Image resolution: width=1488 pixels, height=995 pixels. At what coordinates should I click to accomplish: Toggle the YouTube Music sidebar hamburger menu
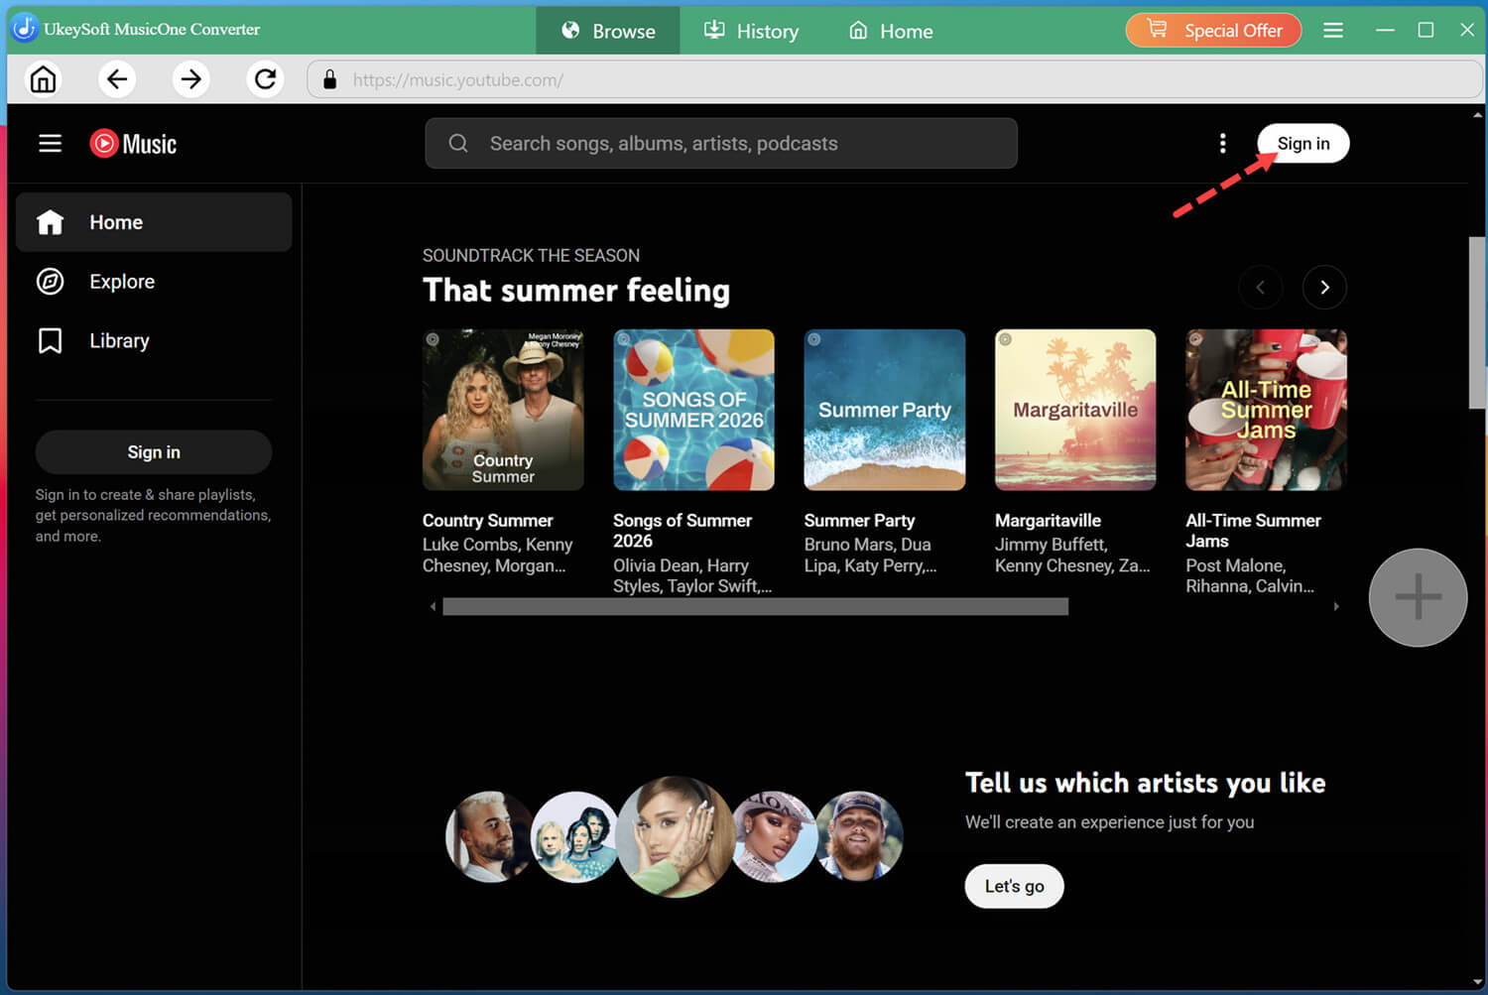pyautogui.click(x=50, y=144)
